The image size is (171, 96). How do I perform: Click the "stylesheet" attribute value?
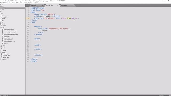(x=49, y=18)
